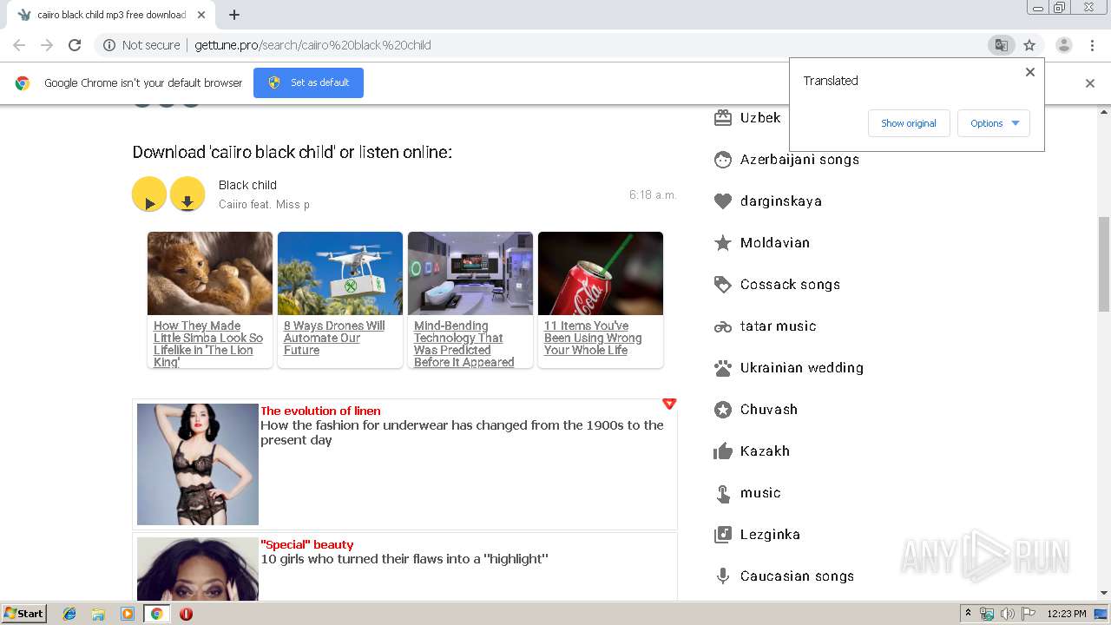Click the Caucasian songs microphone icon

pyautogui.click(x=723, y=576)
